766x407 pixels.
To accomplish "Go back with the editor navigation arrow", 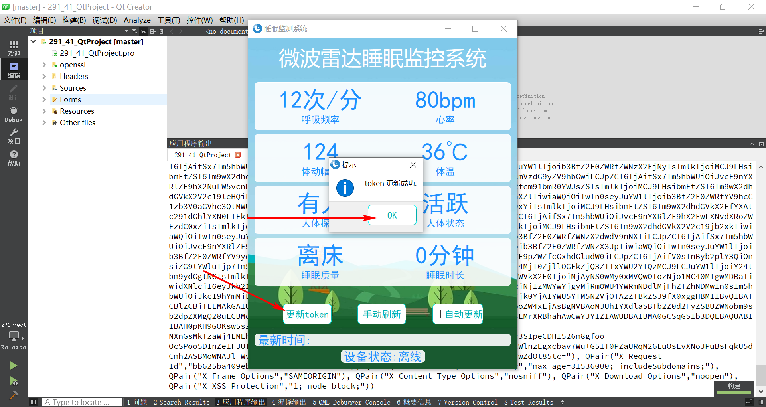I will [x=172, y=31].
